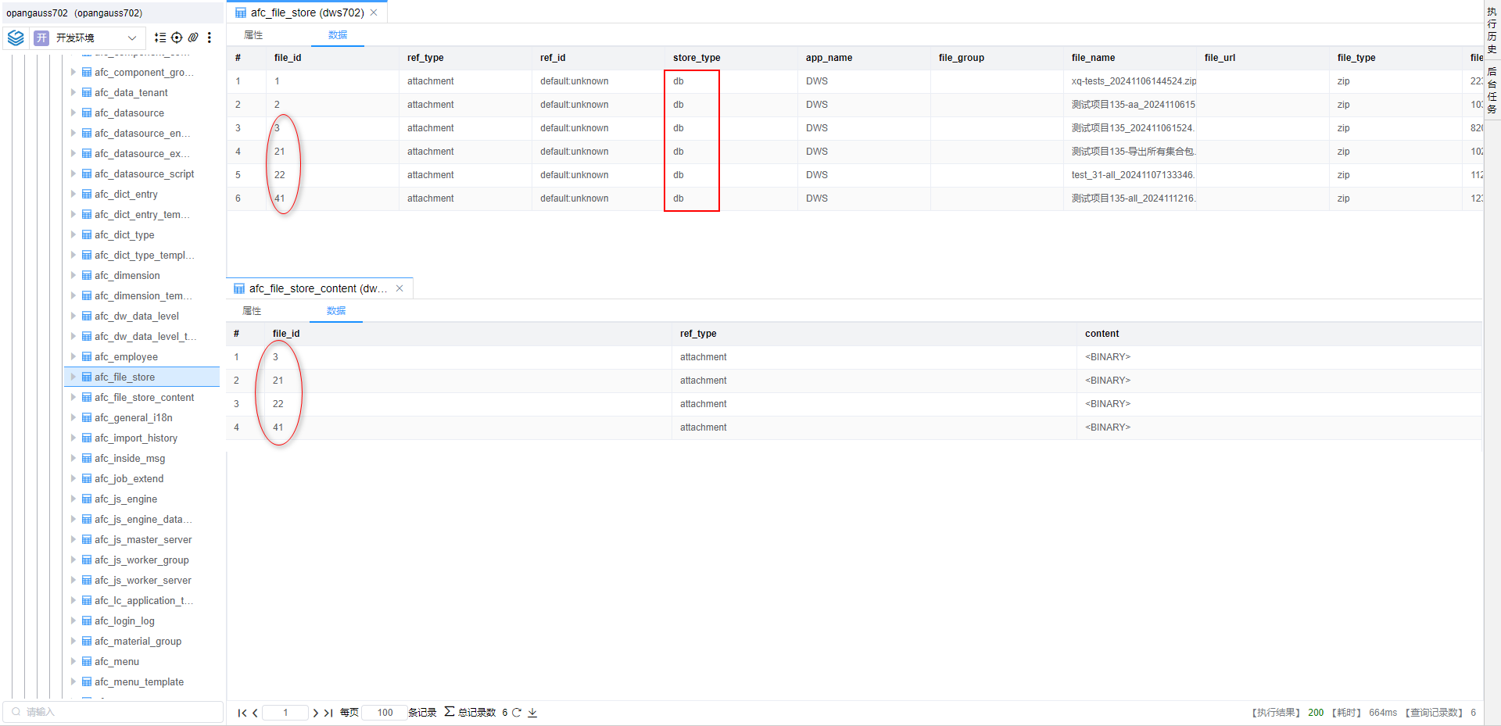Click the afc_login_log table icon
Screen dimensions: 1501x726
pyautogui.click(x=87, y=620)
